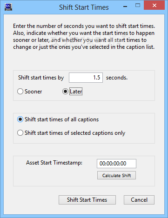
Task: Click the seconds field showing 1.5
Action: pyautogui.click(x=86, y=78)
